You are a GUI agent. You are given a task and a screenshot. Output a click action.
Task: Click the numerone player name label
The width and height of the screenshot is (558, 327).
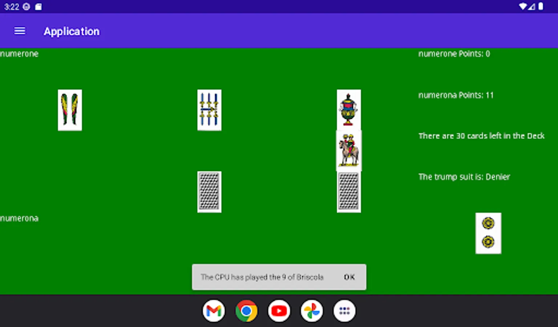tap(19, 54)
